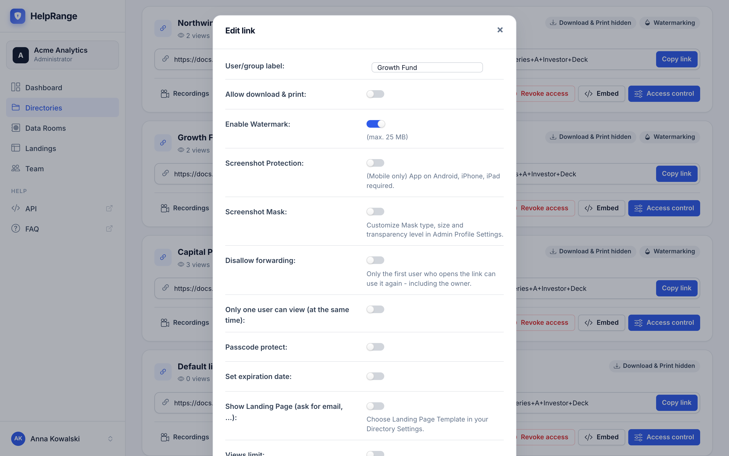Image resolution: width=729 pixels, height=456 pixels.
Task: Open the external link icon next to API
Action: [109, 208]
